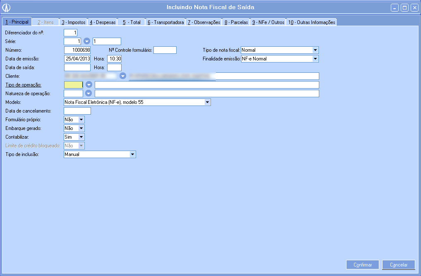This screenshot has width=421, height=276.
Task: Maximize the Nota Fiscal window
Action: click(x=404, y=7)
